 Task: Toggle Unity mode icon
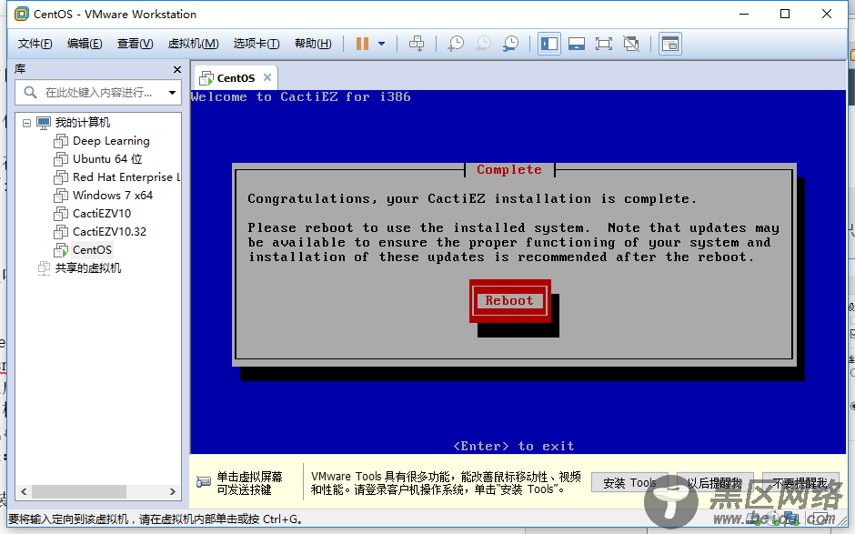point(631,44)
